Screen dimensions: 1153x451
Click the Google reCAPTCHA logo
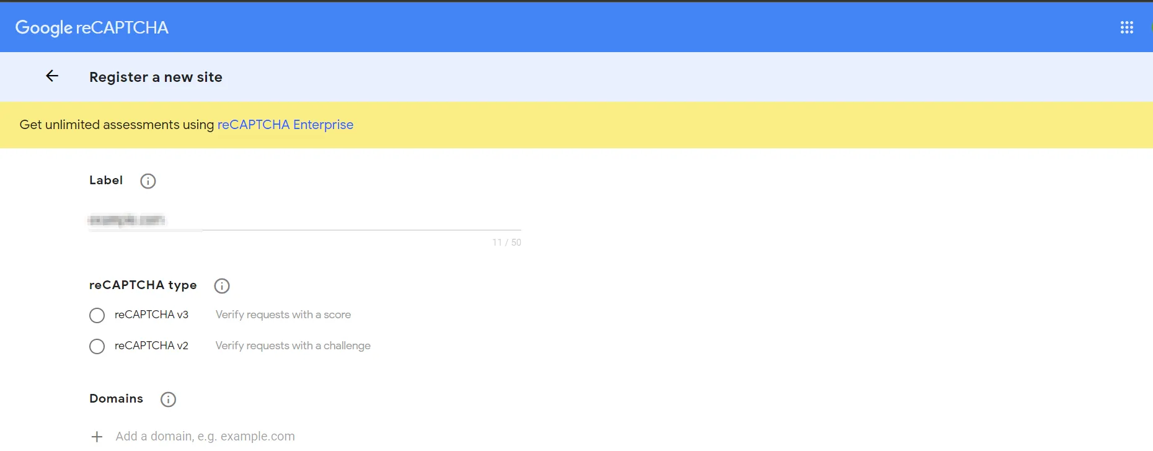point(92,28)
